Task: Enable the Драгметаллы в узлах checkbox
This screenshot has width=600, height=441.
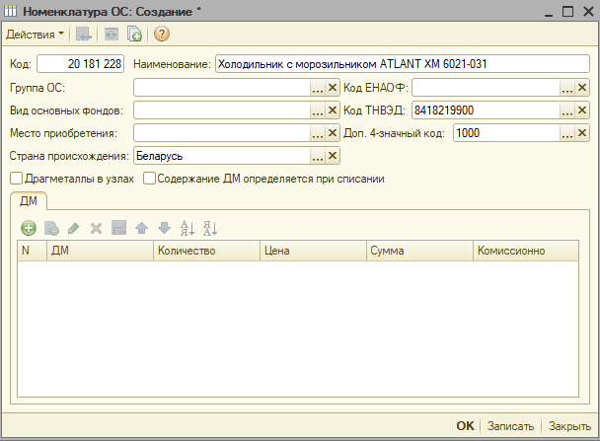Action: pos(16,179)
